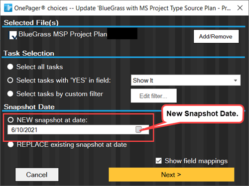Select REPLACE existing snapshot at date

(10, 144)
